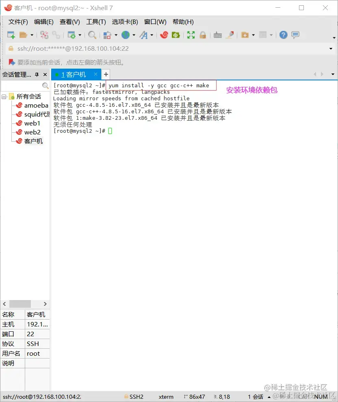The height and width of the screenshot is (402, 338).
Task: Open dropdown arrow next to layout icon
Action: 116,35
